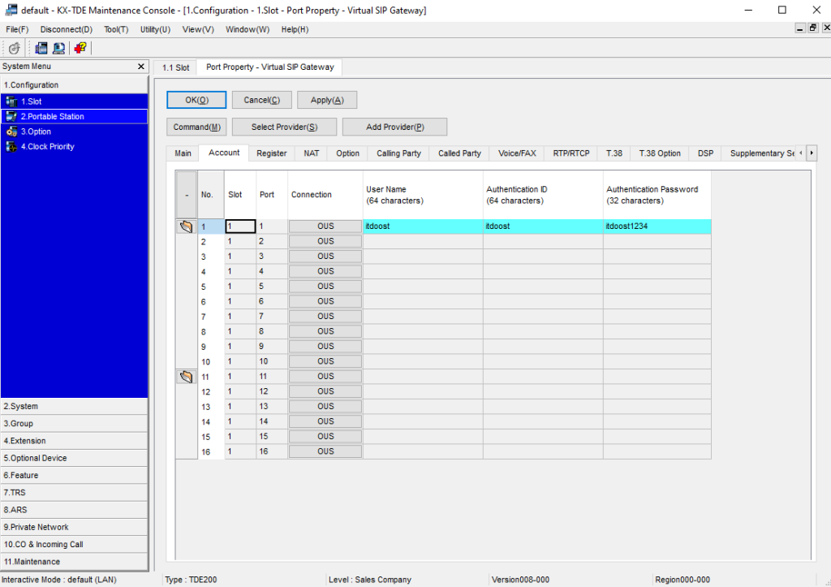Click the row 1 edit hand icon
The image size is (831, 587).
point(186,227)
